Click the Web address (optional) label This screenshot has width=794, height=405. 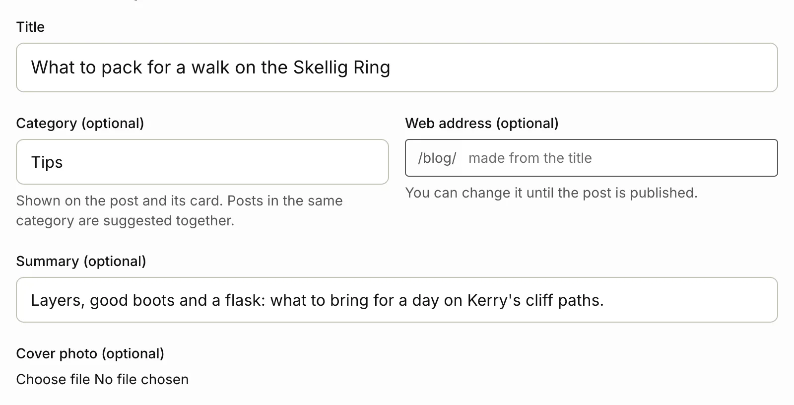(482, 123)
